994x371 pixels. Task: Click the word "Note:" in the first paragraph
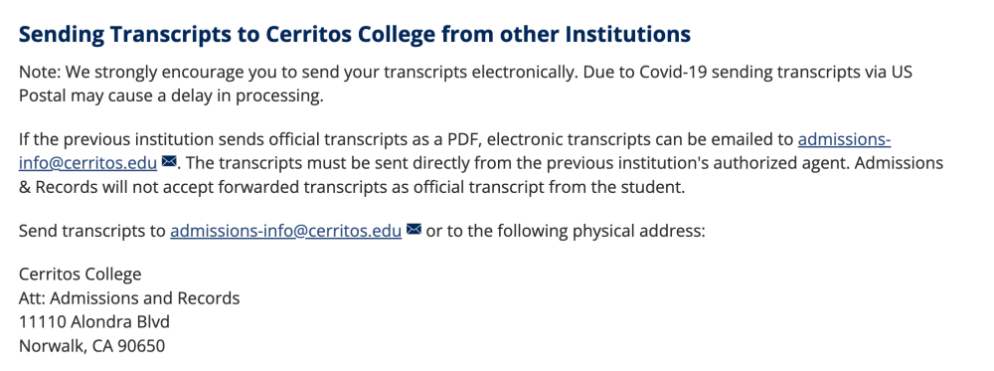pos(40,72)
